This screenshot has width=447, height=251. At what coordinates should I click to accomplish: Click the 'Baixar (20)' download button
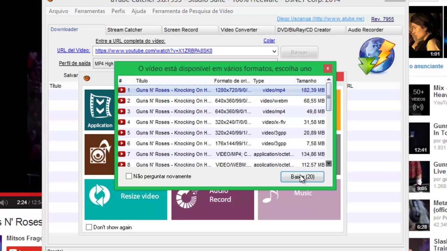pyautogui.click(x=302, y=177)
